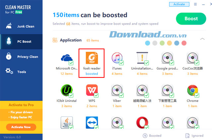Viewport: 212px width, 140px height.
Task: Uncheck the Chrome checkbox
Action: coord(197,95)
